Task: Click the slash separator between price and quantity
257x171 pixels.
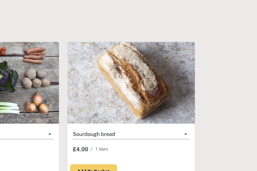Action: (92, 149)
